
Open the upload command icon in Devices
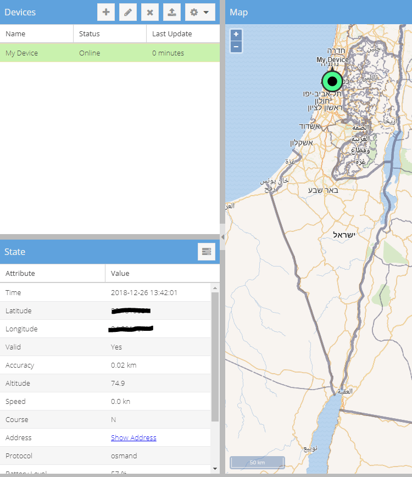tap(172, 12)
